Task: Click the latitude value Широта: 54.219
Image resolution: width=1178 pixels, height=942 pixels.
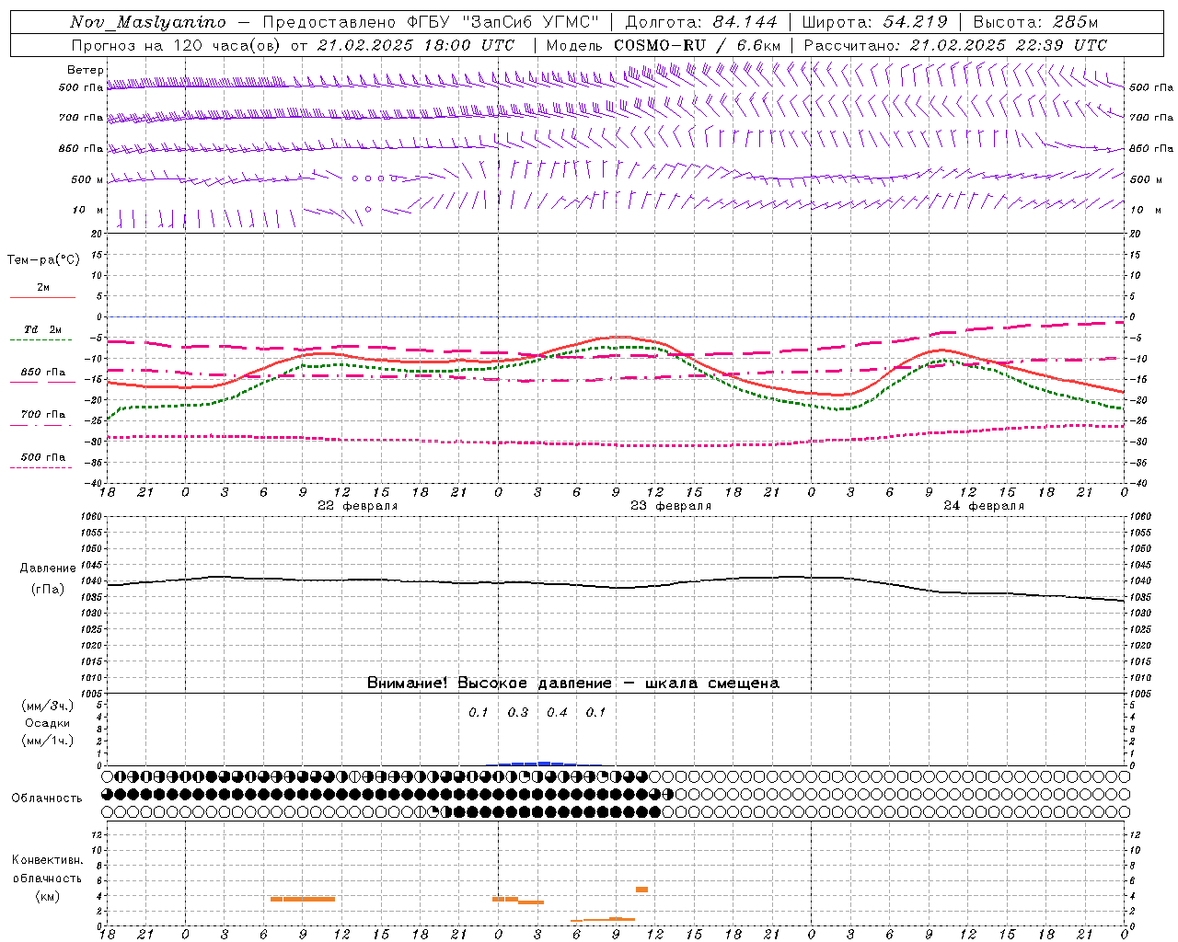Action: (875, 22)
